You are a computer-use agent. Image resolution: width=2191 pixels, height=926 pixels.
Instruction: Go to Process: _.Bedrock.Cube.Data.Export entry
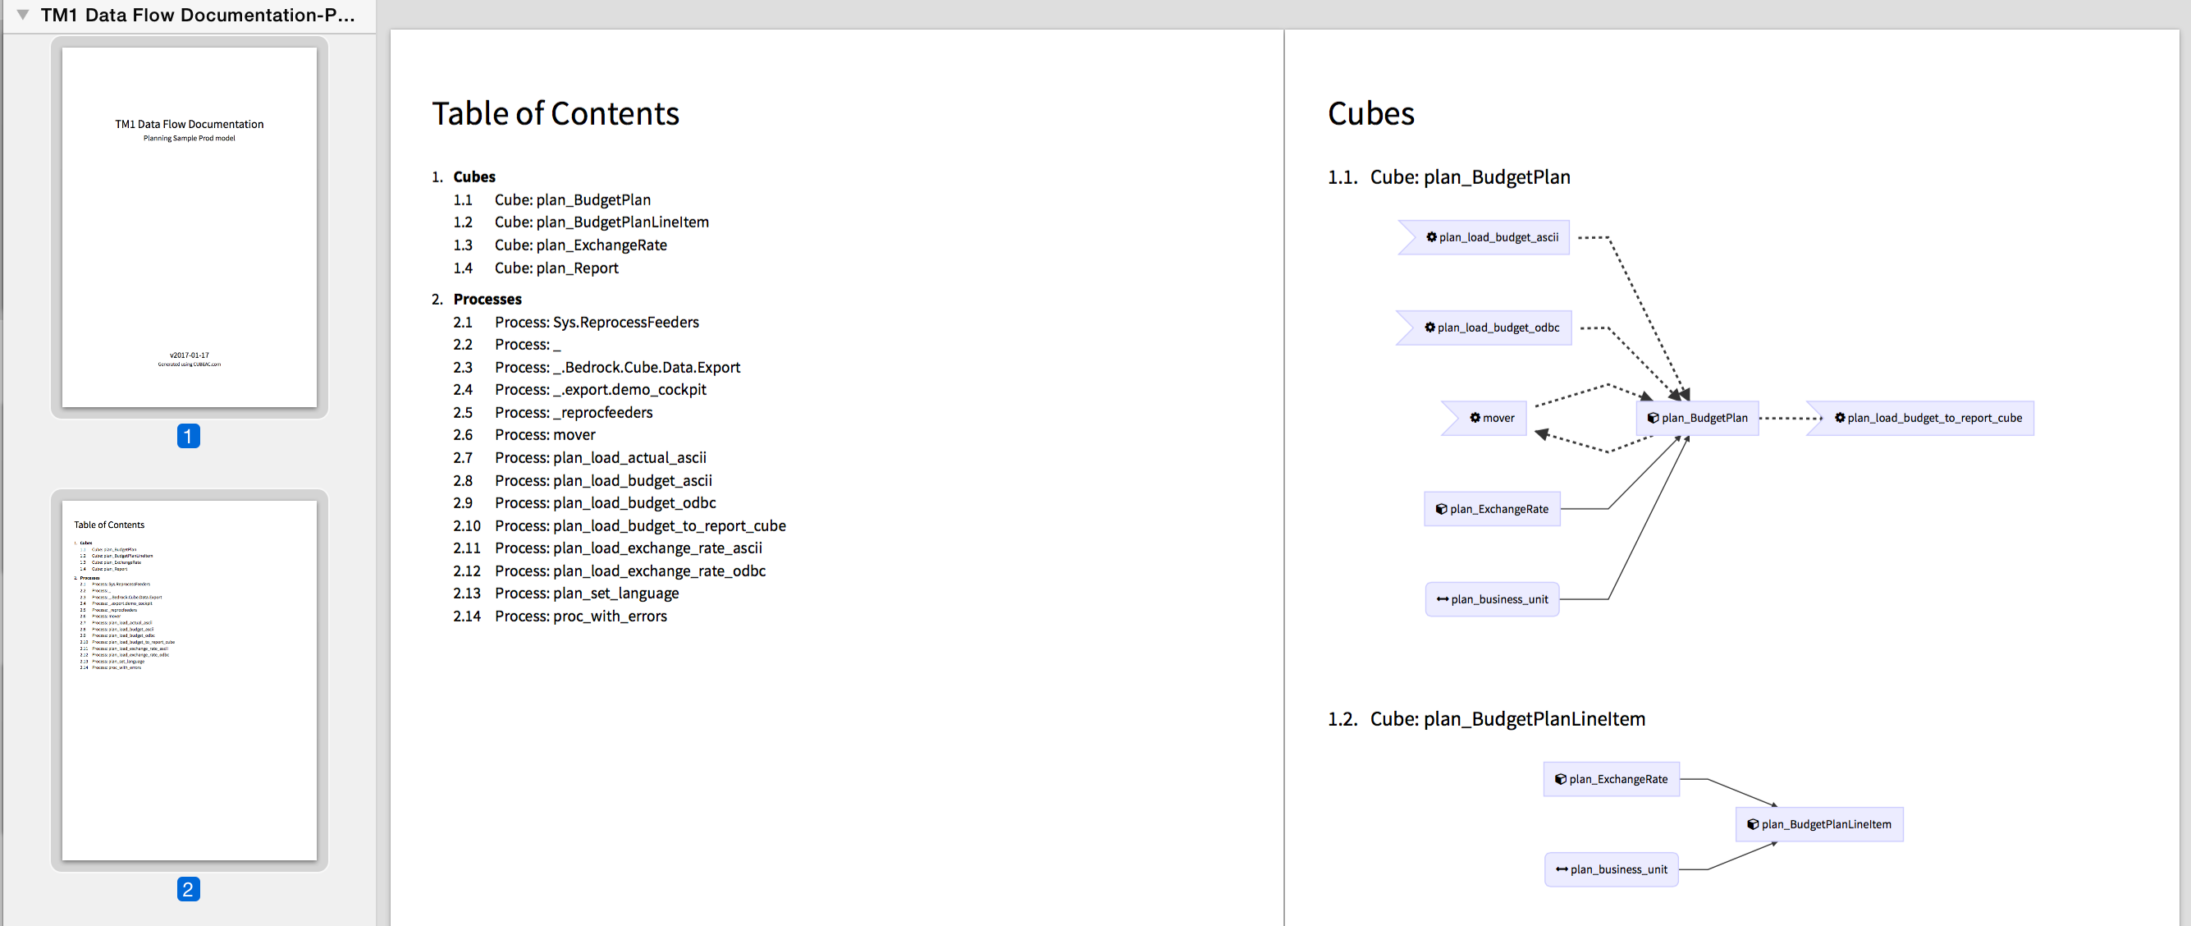point(617,367)
